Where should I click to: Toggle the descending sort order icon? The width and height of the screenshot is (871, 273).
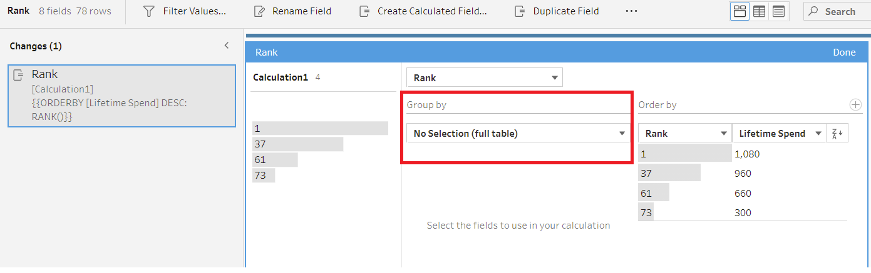[x=837, y=133]
